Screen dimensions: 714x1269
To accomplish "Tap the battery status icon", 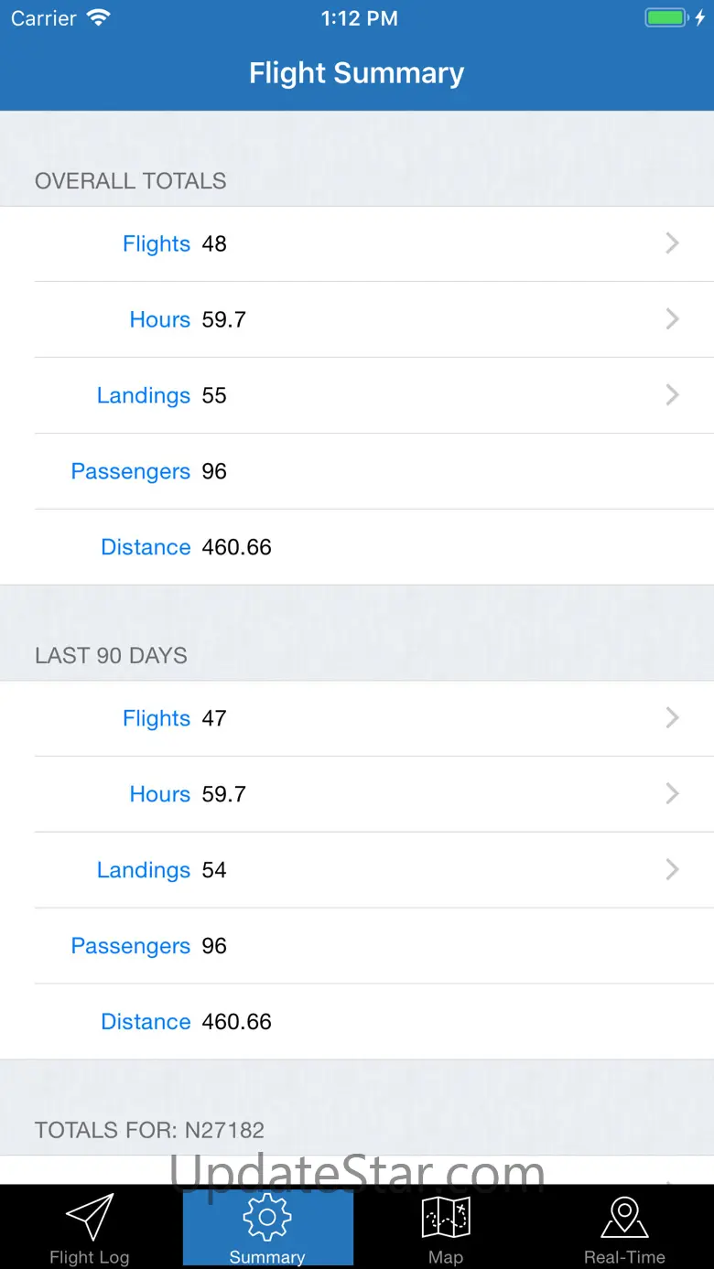I will (665, 18).
